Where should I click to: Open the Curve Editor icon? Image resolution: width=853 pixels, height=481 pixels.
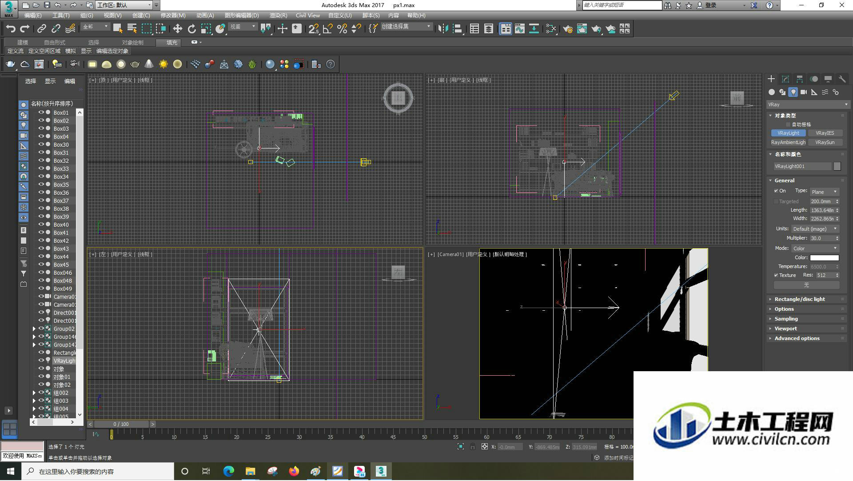[x=520, y=29]
